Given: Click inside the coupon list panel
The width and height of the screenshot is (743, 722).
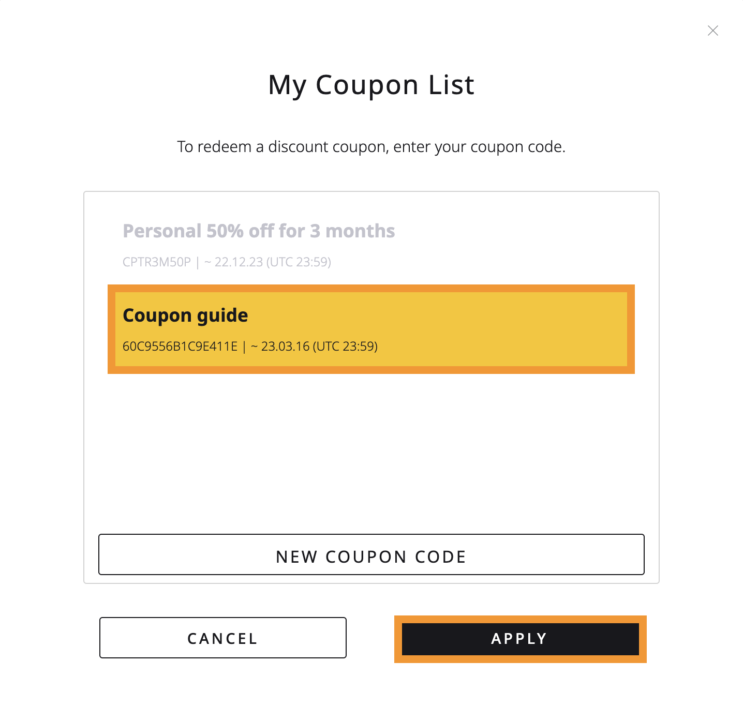Looking at the screenshot, I should pos(370,455).
